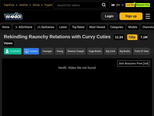Click the US flag language icon
The image size is (154, 116).
click(x=113, y=5)
